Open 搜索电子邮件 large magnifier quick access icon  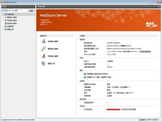point(44,49)
